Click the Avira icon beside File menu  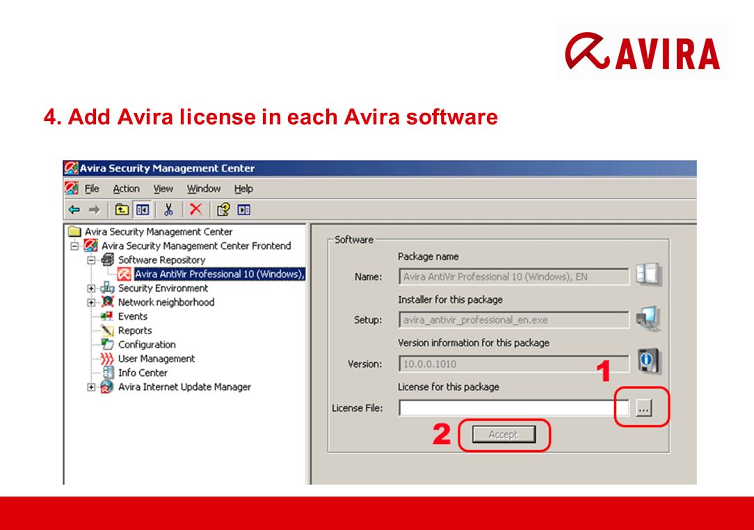click(72, 188)
